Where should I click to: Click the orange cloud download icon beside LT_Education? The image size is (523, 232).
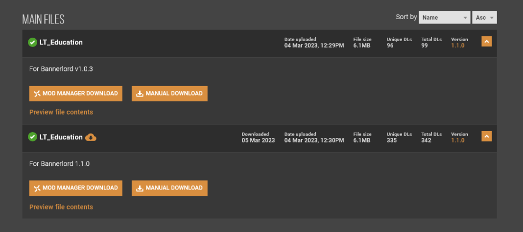point(91,137)
